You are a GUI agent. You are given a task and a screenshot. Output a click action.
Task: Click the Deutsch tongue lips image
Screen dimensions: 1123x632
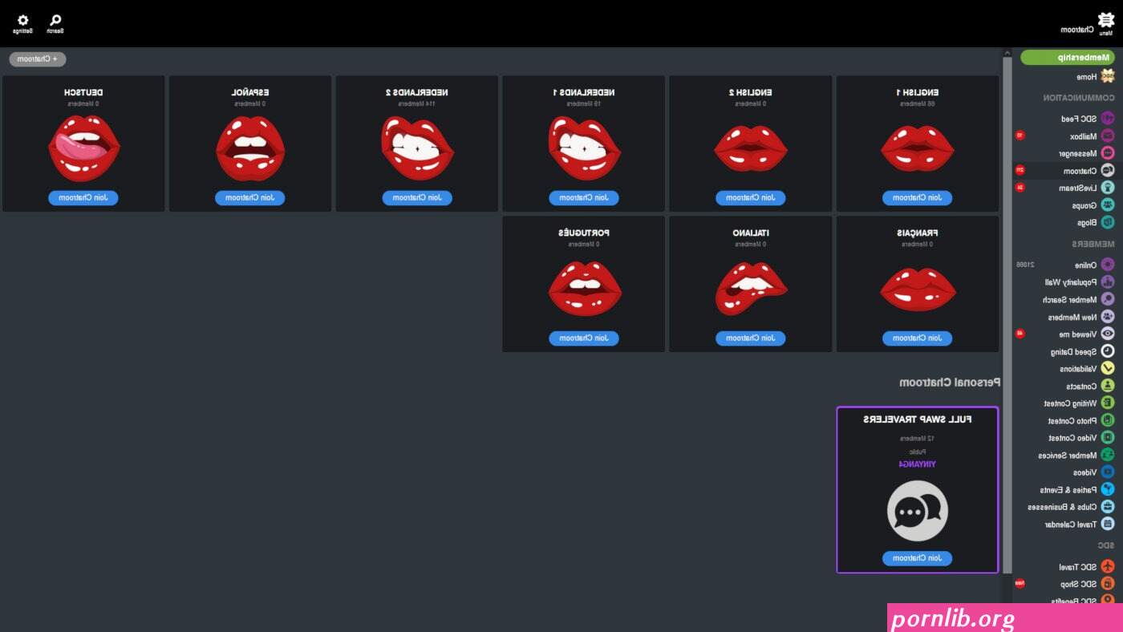click(83, 148)
